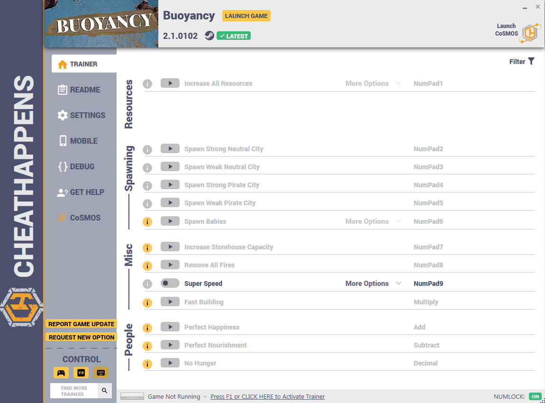The width and height of the screenshot is (545, 403).
Task: Click the activate trainer link in status bar
Action: click(267, 397)
